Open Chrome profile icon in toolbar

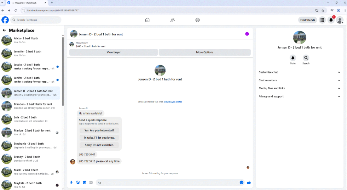pos(339,10)
